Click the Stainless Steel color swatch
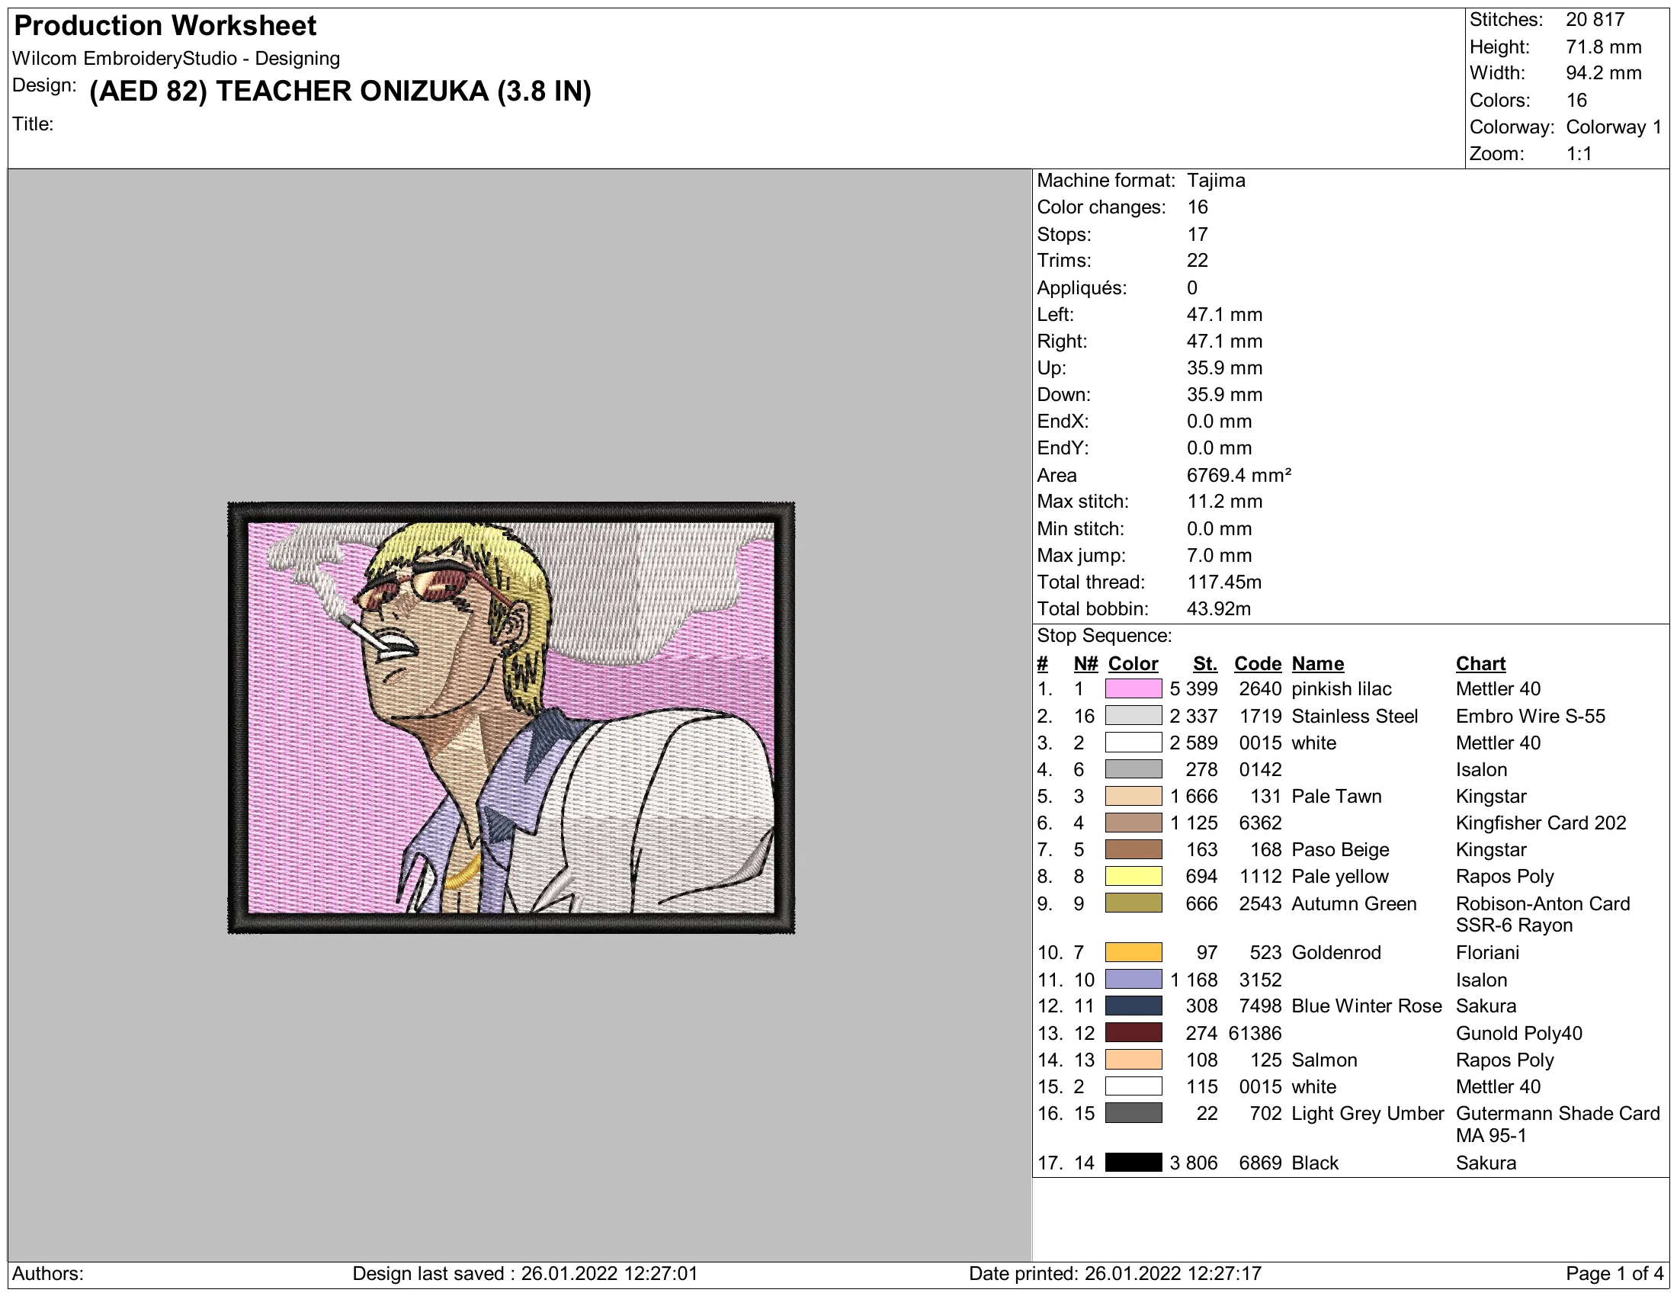 1133,716
